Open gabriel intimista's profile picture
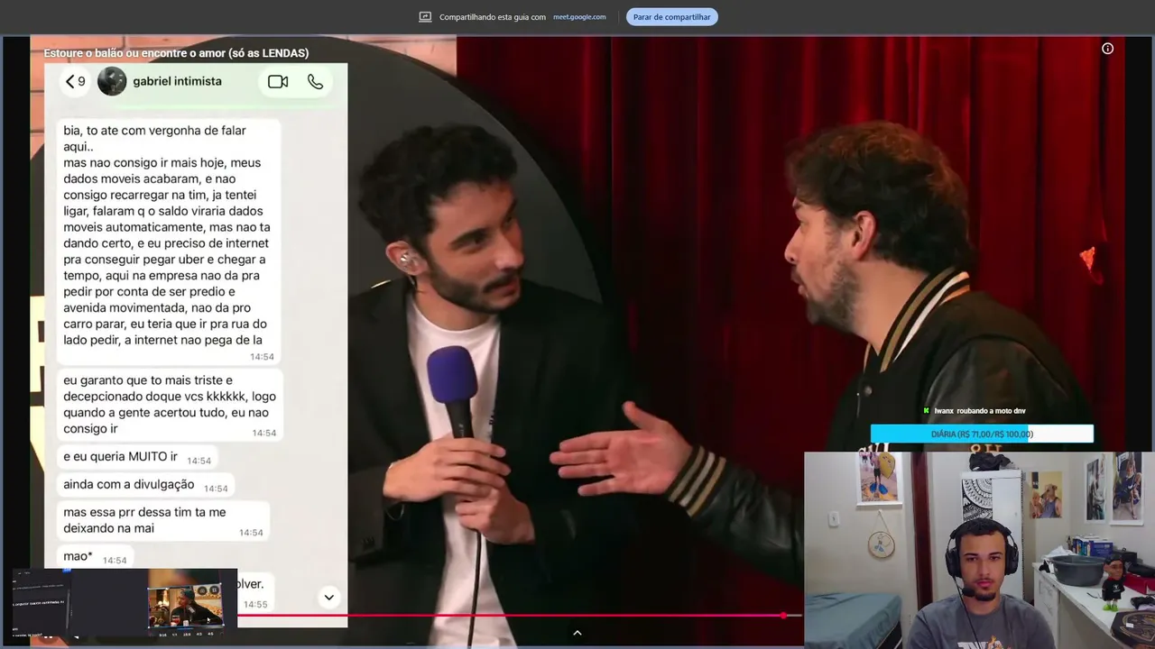This screenshot has height=649, width=1155. click(112, 81)
